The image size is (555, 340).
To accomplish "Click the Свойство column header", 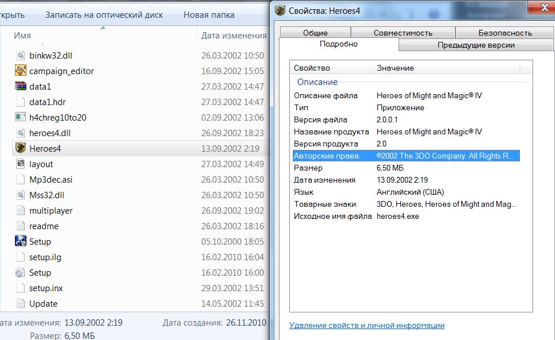I will coord(331,68).
